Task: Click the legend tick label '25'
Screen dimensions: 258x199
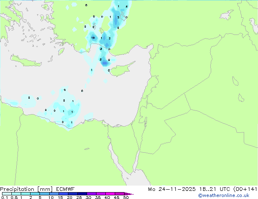Action: [79, 197]
